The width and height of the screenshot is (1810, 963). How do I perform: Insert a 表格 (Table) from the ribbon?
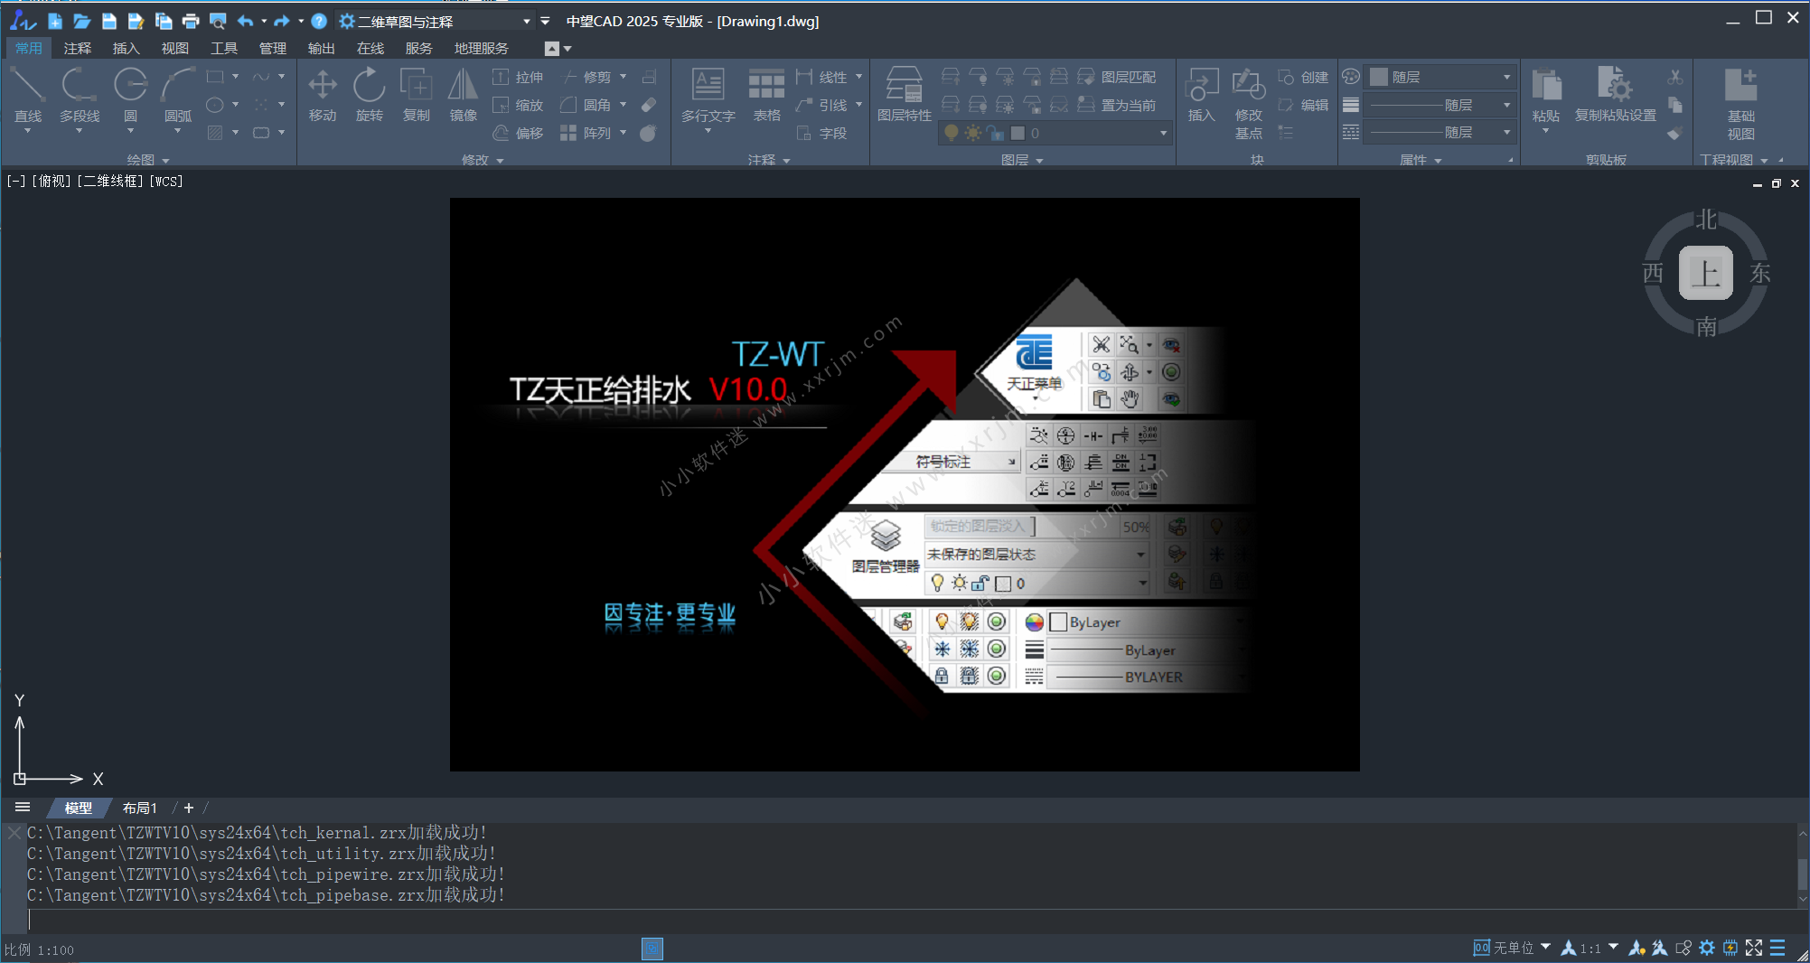coord(766,95)
